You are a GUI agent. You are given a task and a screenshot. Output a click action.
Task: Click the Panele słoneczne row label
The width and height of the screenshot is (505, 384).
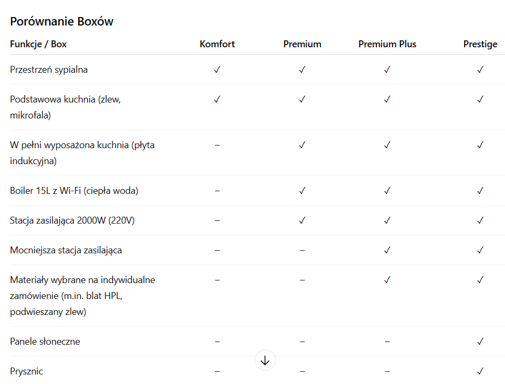(45, 342)
